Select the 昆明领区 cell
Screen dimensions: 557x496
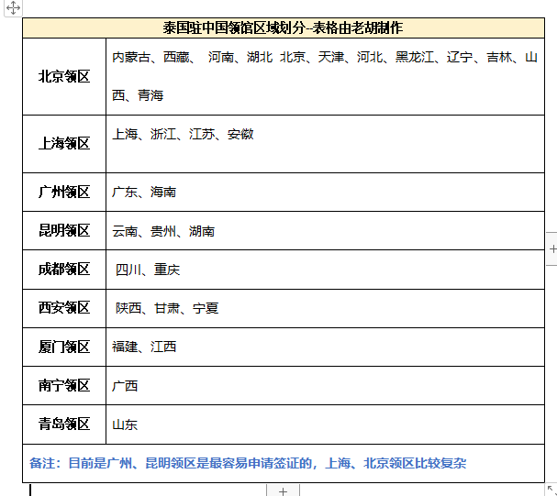[x=64, y=231]
